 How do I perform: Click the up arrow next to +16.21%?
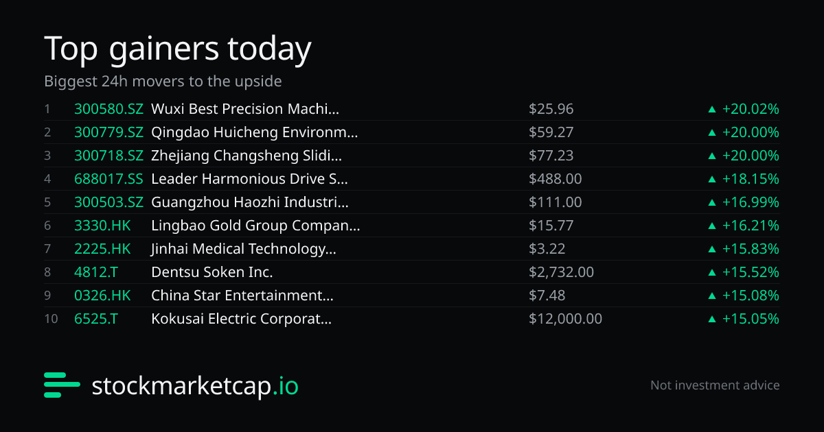click(x=712, y=226)
